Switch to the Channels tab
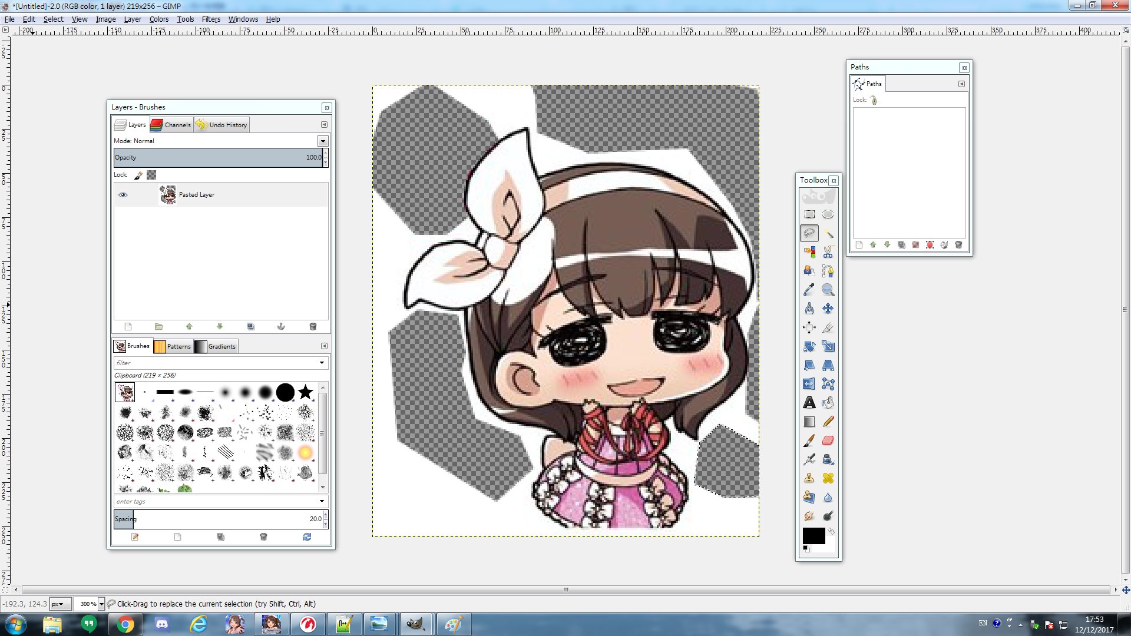Image resolution: width=1131 pixels, height=636 pixels. (x=171, y=125)
